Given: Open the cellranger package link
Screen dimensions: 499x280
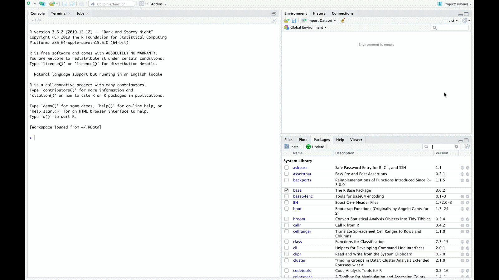Looking at the screenshot, I should click(302, 231).
